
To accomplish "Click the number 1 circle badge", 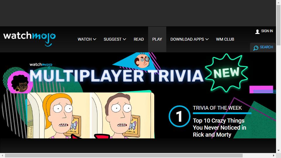I will click(179, 116).
